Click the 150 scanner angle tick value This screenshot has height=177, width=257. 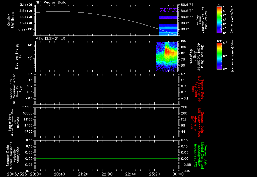coord(183,47)
